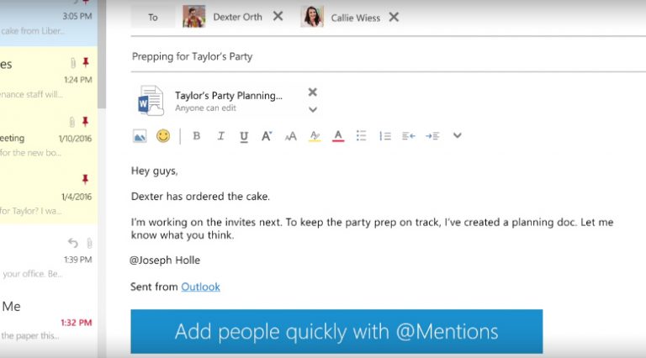Click 'Dexter has ordered the cake.' line

[x=200, y=197]
